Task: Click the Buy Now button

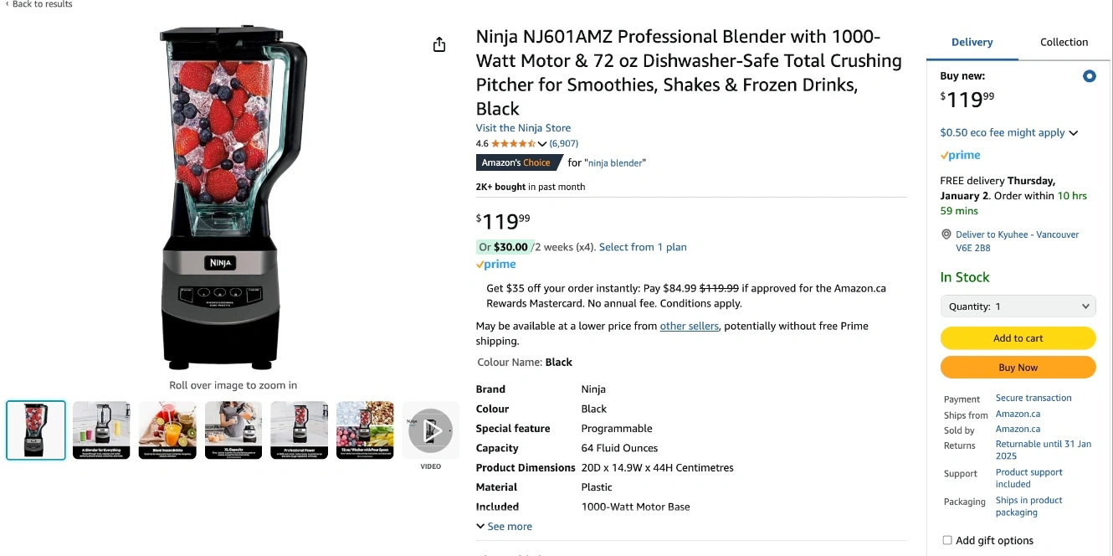Action: [1018, 368]
